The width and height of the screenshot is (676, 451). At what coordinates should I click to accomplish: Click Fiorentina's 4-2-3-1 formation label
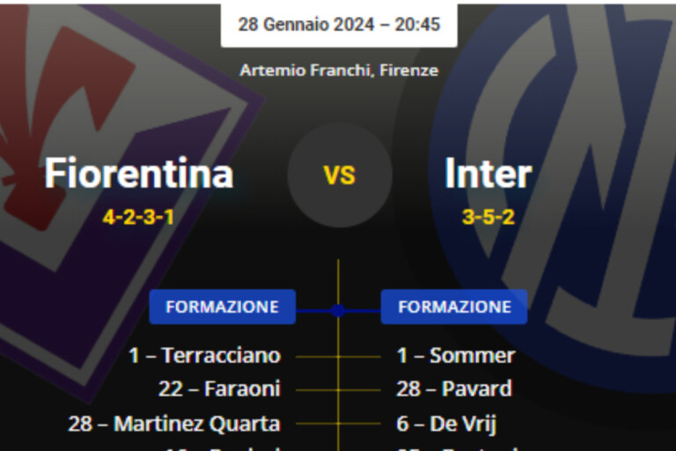[x=138, y=217]
